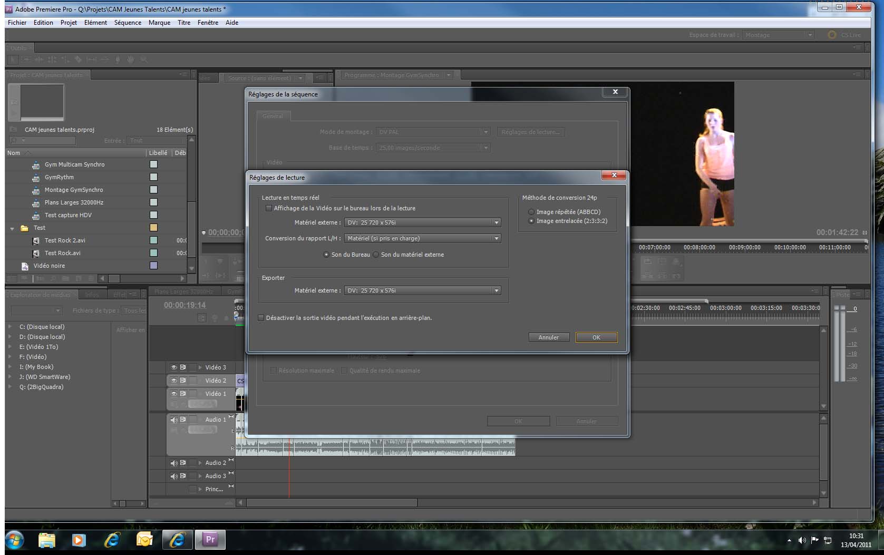Collapse the Test bin in Project panel
Viewport: 884px width, 555px height.
pos(12,229)
